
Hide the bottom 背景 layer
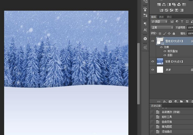coord(153,70)
